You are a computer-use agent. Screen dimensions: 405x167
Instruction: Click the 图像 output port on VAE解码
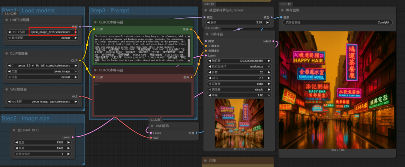tap(196, 133)
